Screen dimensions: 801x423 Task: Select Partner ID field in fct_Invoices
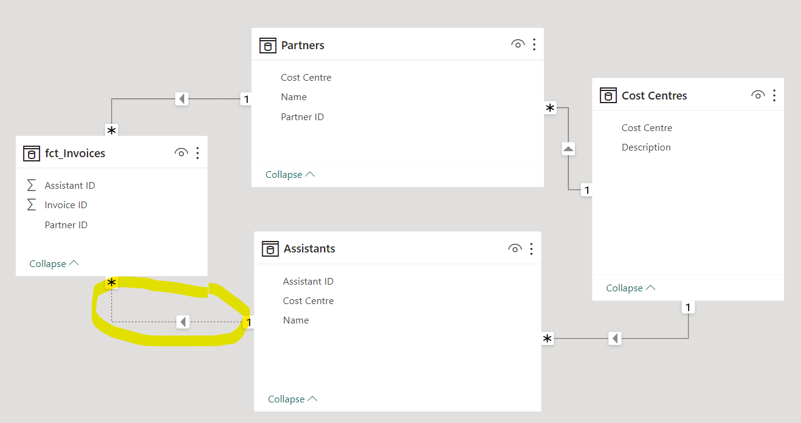pos(66,225)
